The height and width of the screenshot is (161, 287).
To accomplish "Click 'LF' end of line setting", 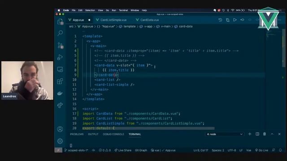I will (241, 150).
